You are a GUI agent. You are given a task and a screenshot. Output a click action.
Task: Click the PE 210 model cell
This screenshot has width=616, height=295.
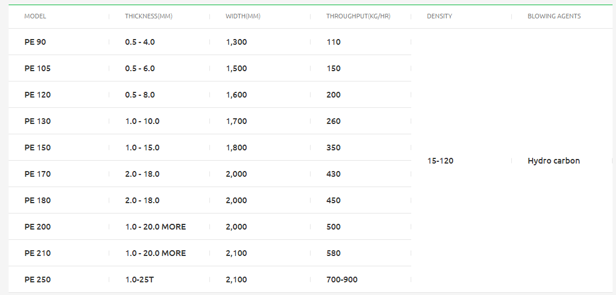click(x=37, y=254)
